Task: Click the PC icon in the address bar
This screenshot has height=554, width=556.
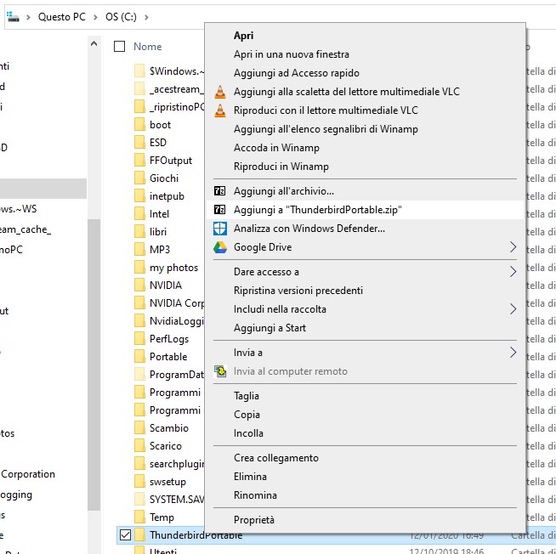Action: click(13, 17)
